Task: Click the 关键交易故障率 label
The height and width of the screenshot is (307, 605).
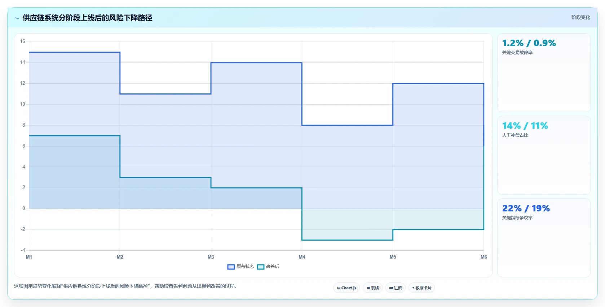Action: coord(517,53)
